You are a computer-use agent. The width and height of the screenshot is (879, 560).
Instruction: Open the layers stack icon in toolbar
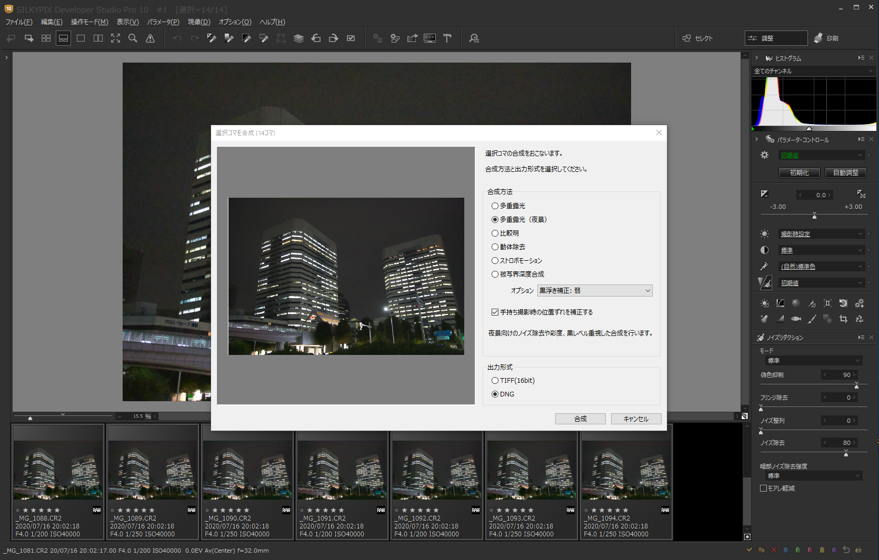click(298, 38)
